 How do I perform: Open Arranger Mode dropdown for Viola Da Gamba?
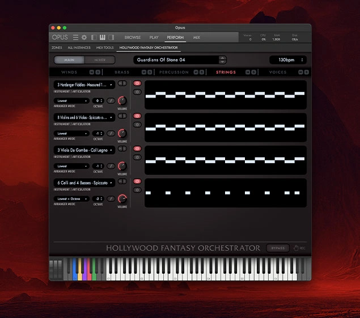tap(71, 166)
